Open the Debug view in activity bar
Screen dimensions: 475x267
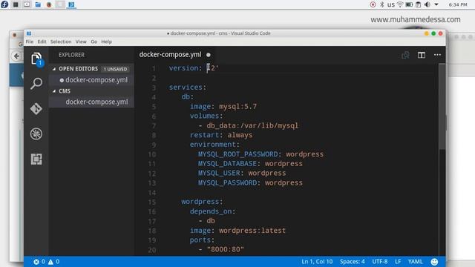(x=36, y=133)
